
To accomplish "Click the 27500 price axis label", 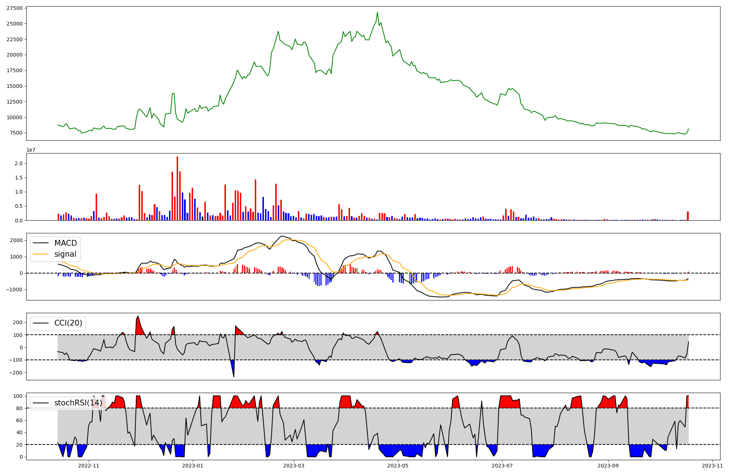I will pyautogui.click(x=15, y=8).
